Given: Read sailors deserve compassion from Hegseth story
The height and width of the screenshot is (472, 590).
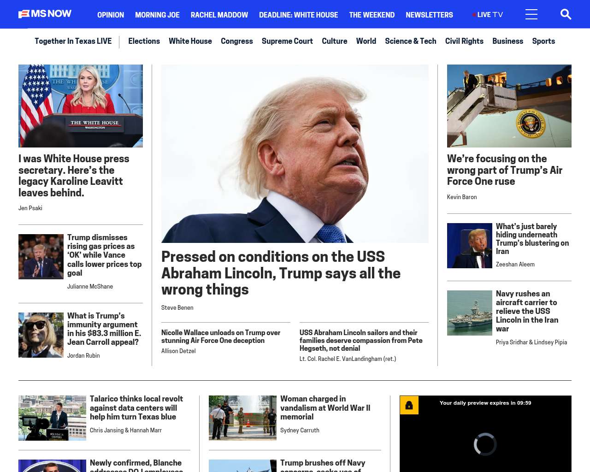Looking at the screenshot, I should 361,340.
